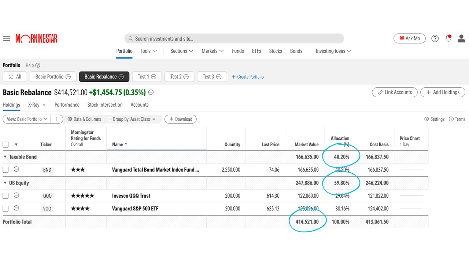Open the hamburger navigation menu icon
The width and height of the screenshot is (469, 264).
point(6,38)
